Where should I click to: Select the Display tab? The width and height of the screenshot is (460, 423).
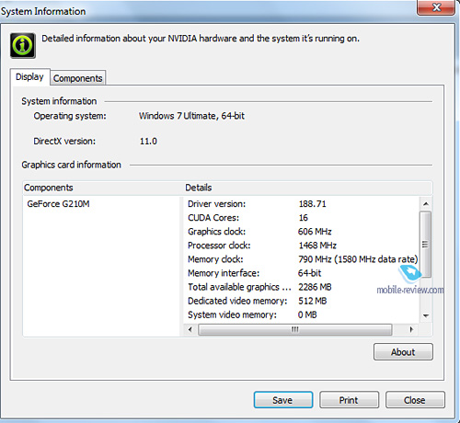coord(29,76)
